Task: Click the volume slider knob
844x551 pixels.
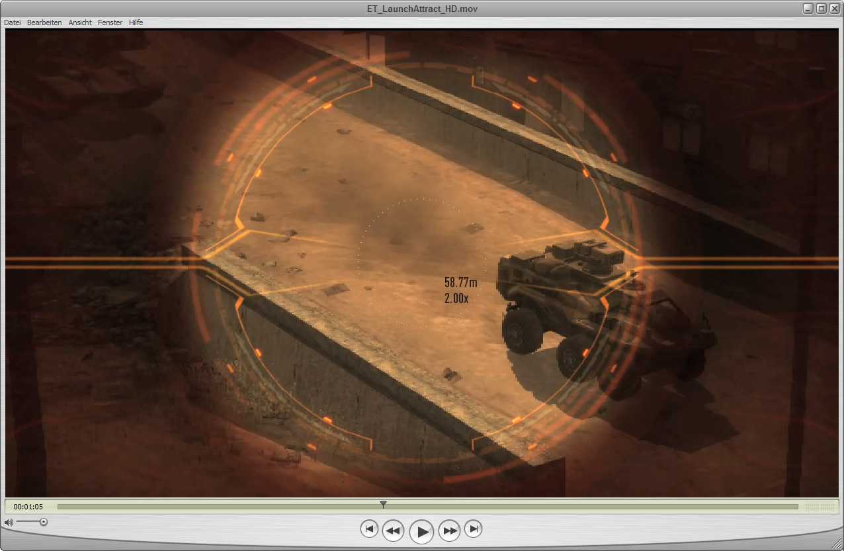Action: 43,522
